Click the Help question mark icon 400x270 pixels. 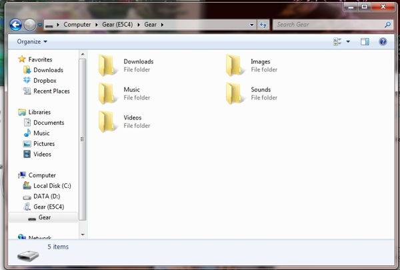pyautogui.click(x=383, y=41)
